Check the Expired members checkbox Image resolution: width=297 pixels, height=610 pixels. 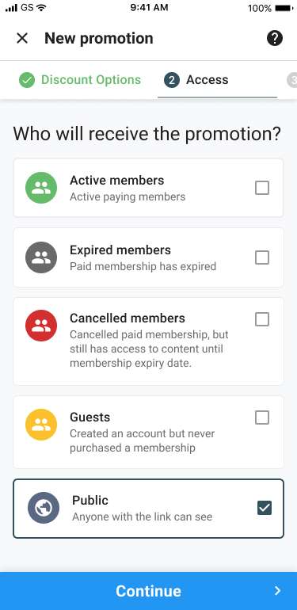tap(262, 257)
